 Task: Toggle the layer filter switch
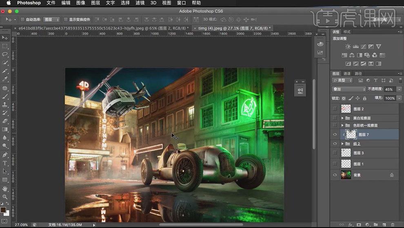(400, 80)
